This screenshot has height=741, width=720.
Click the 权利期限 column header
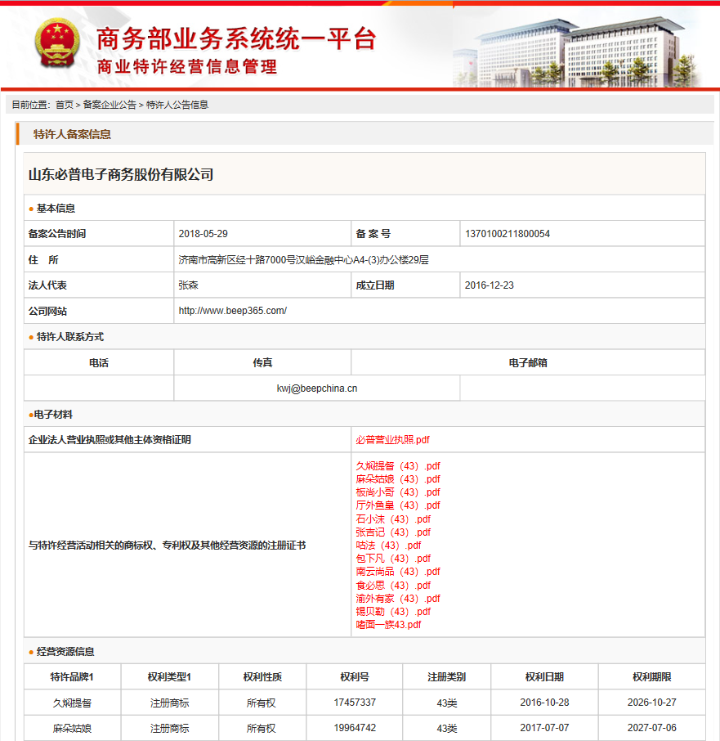652,677
